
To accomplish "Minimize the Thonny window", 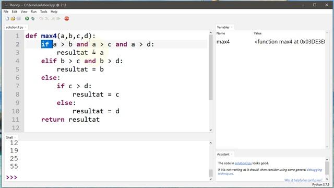I will coord(303,5).
